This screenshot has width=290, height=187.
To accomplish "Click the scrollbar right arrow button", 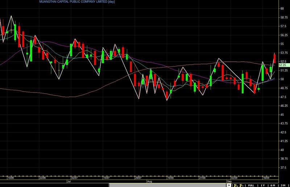I will (229, 185).
